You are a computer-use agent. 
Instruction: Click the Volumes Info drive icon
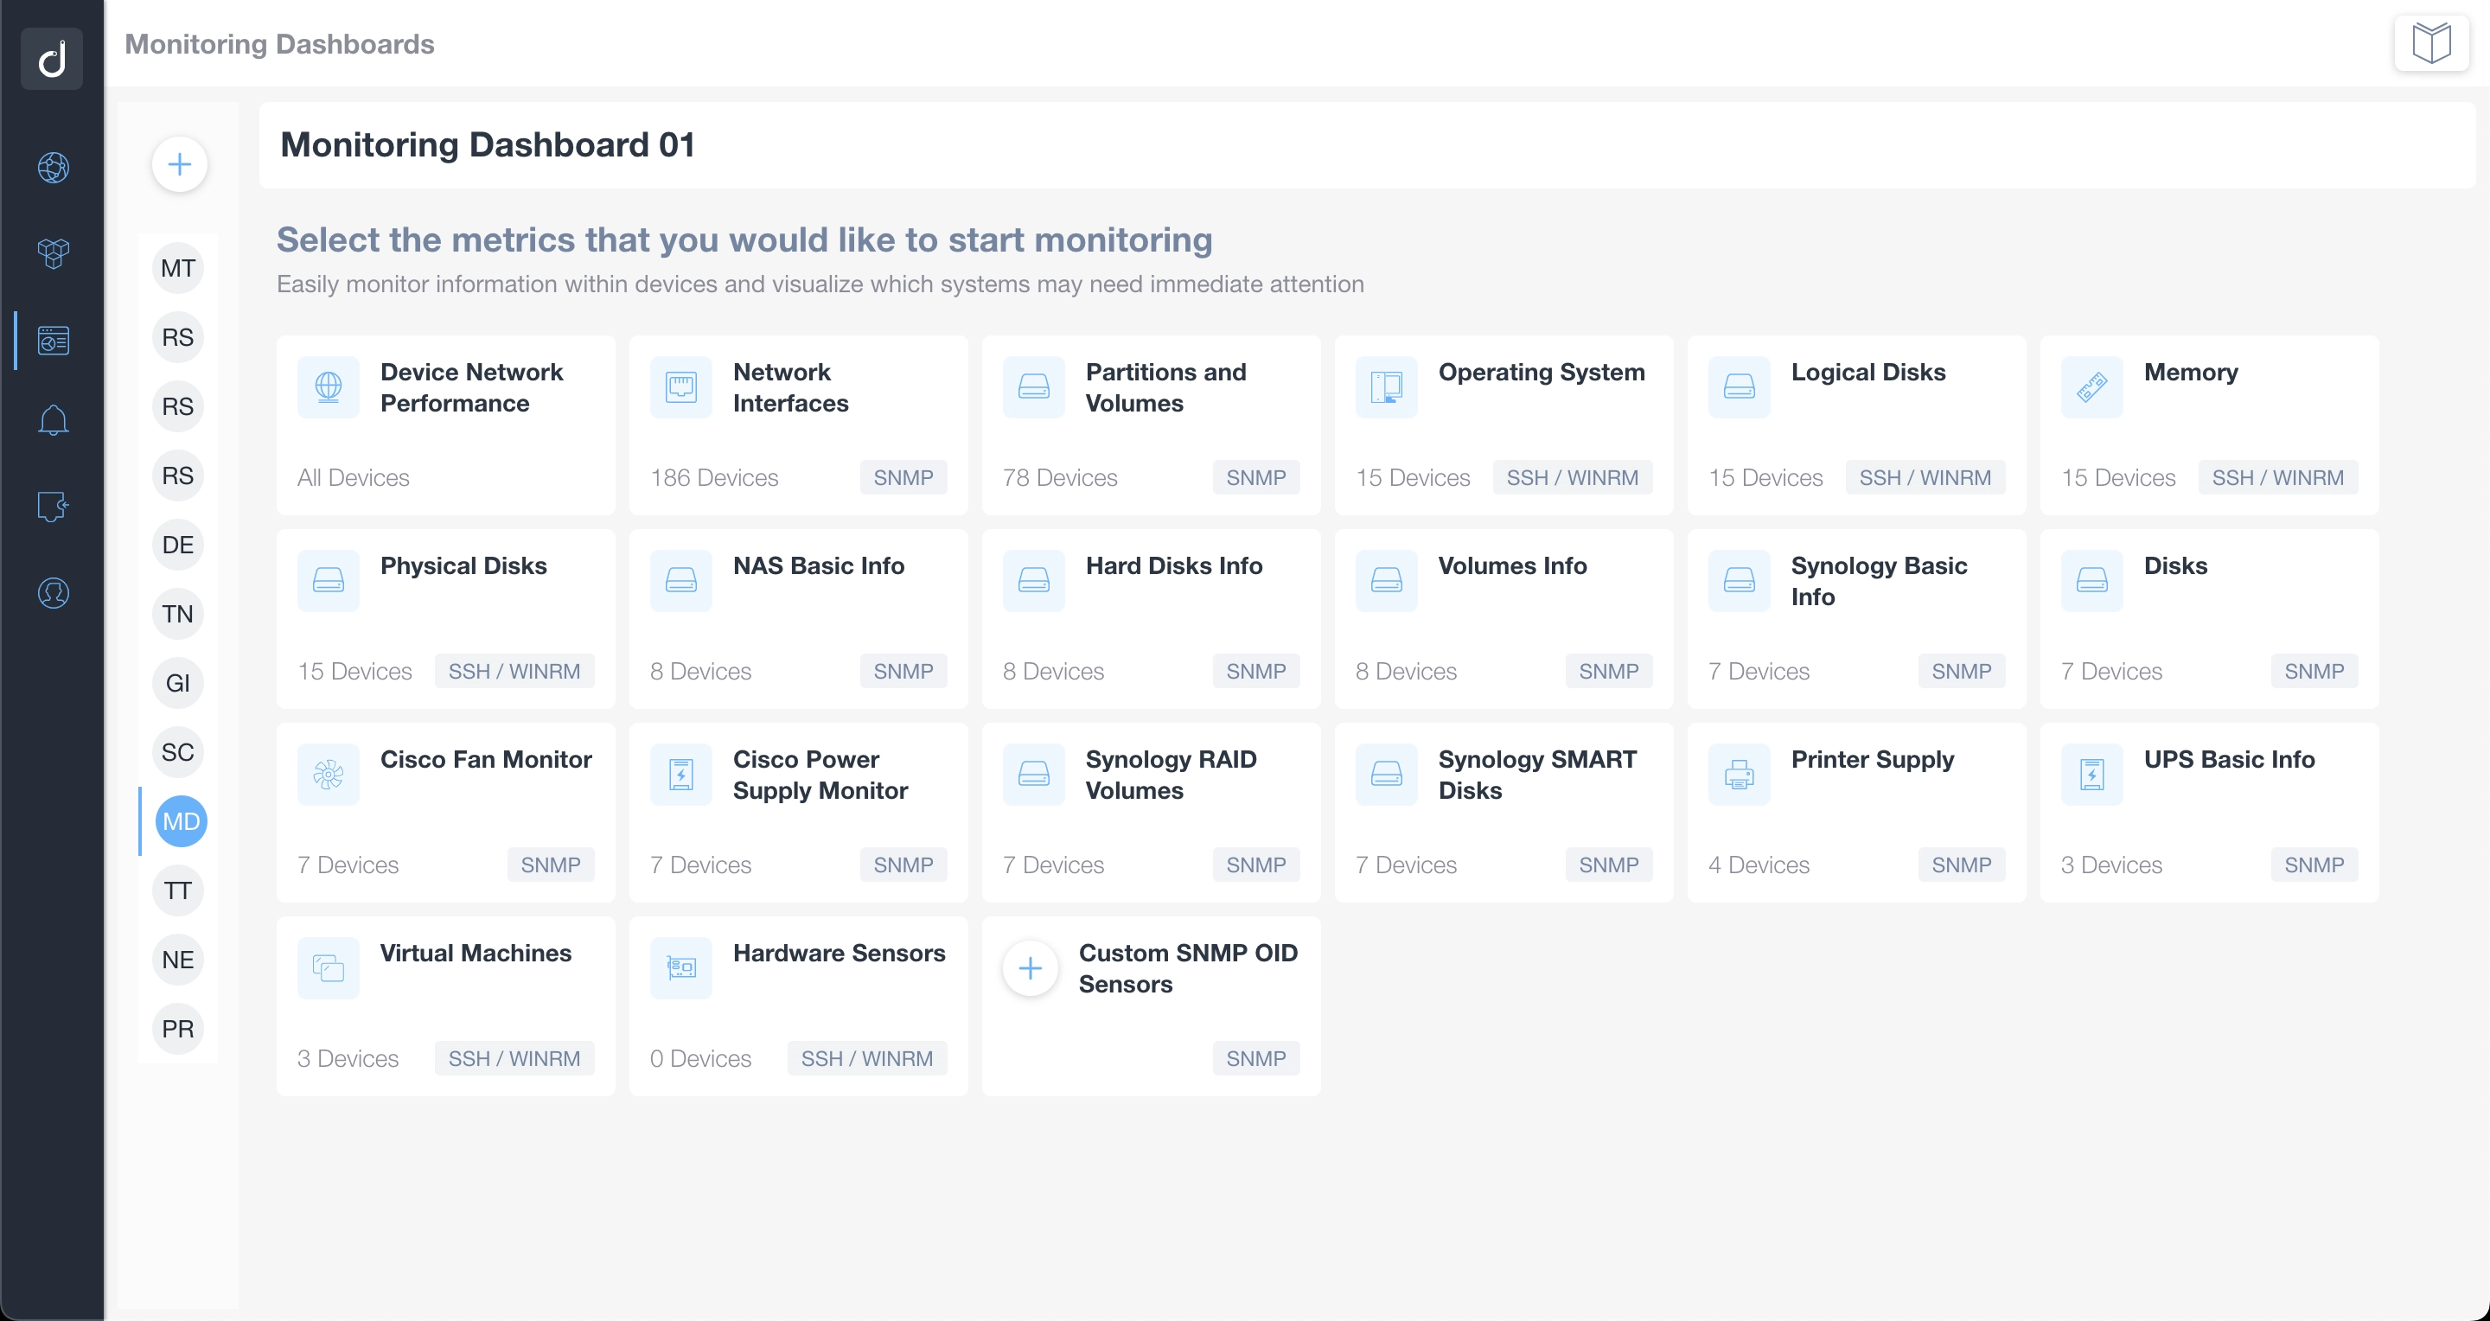point(1387,580)
